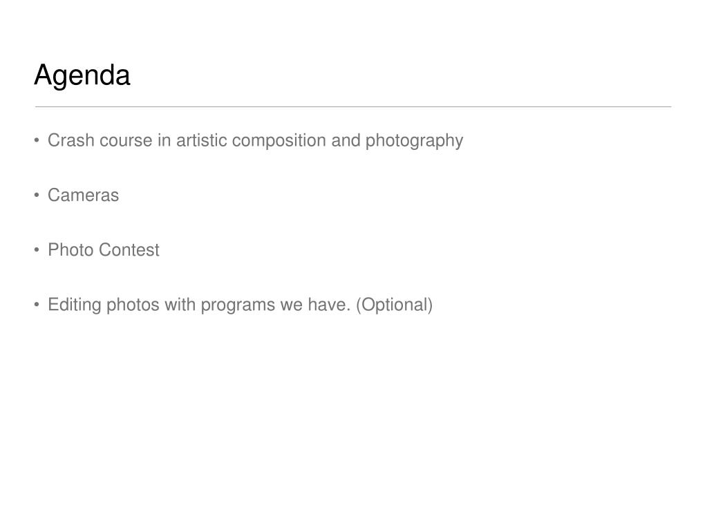This screenshot has width=707, height=530.
Task: Click the bullet dot before Crash course
Action: click(37, 140)
